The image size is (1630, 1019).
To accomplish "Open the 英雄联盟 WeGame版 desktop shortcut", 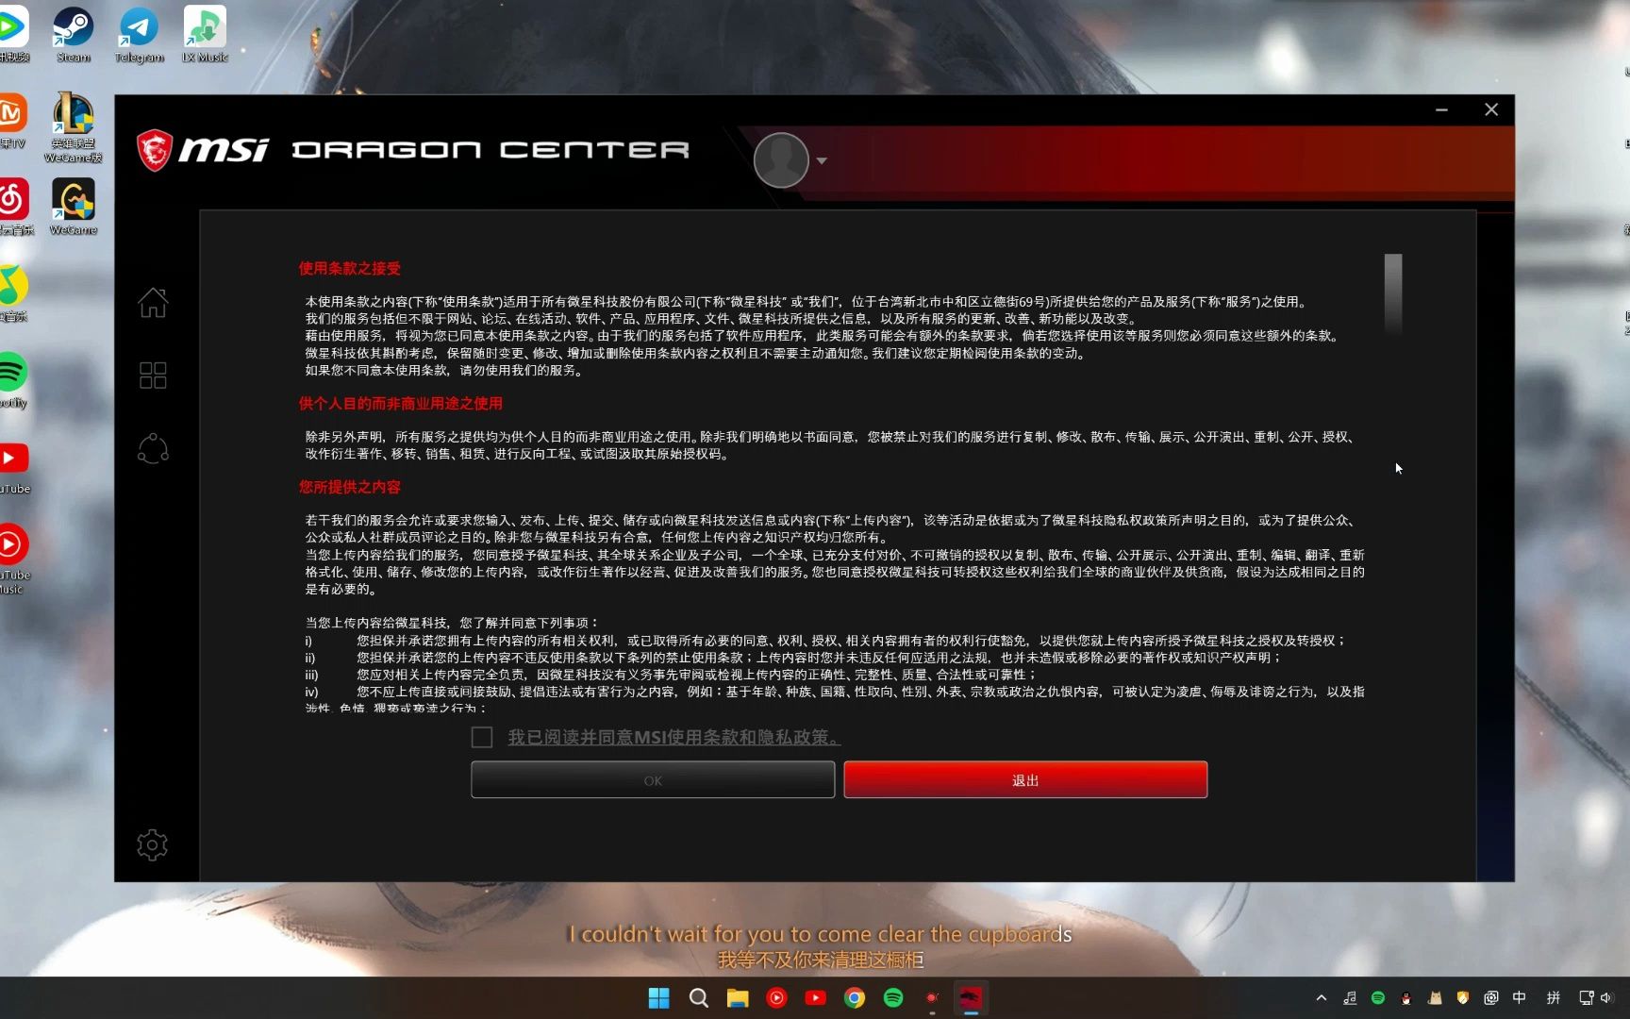I will [74, 128].
